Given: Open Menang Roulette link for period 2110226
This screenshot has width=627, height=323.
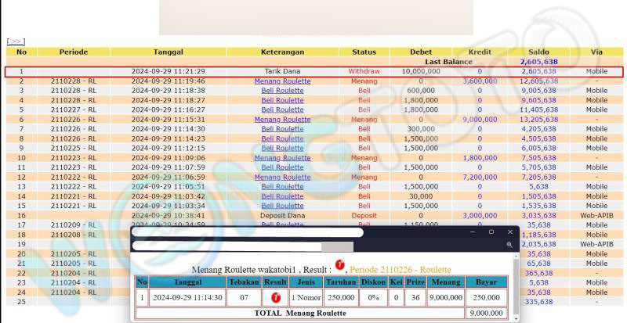Looking at the screenshot, I should pos(282,120).
